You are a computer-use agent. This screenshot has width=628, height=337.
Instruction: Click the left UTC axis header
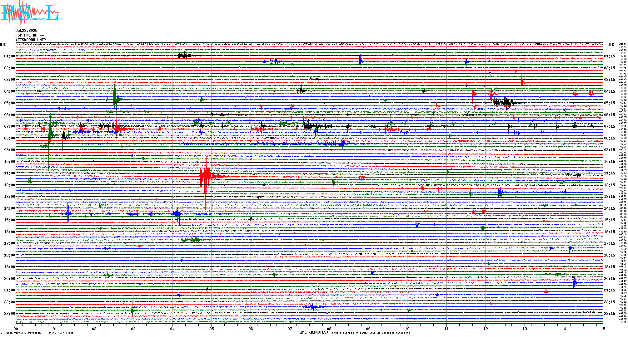(3, 45)
